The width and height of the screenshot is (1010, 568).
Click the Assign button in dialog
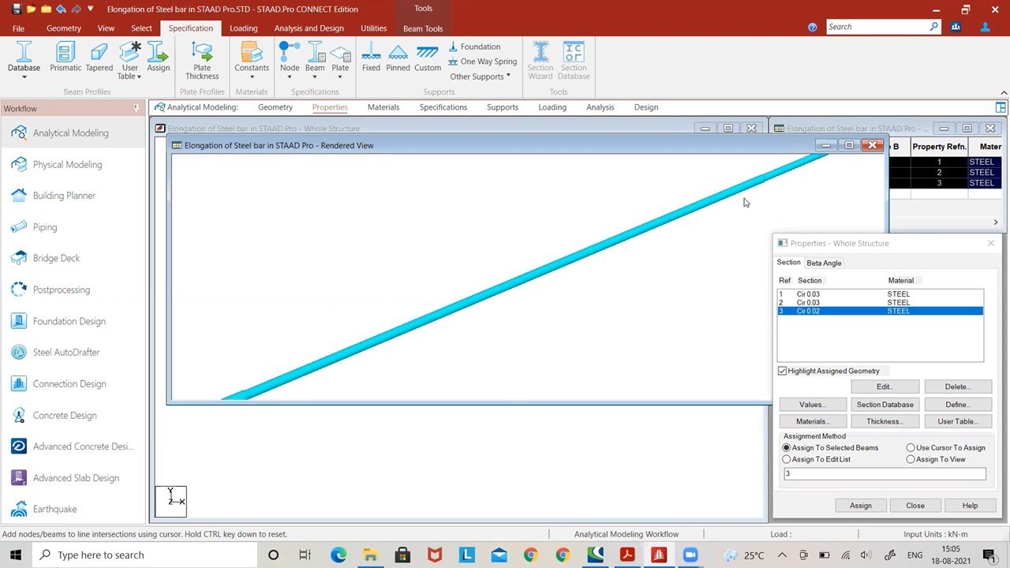pyautogui.click(x=861, y=506)
